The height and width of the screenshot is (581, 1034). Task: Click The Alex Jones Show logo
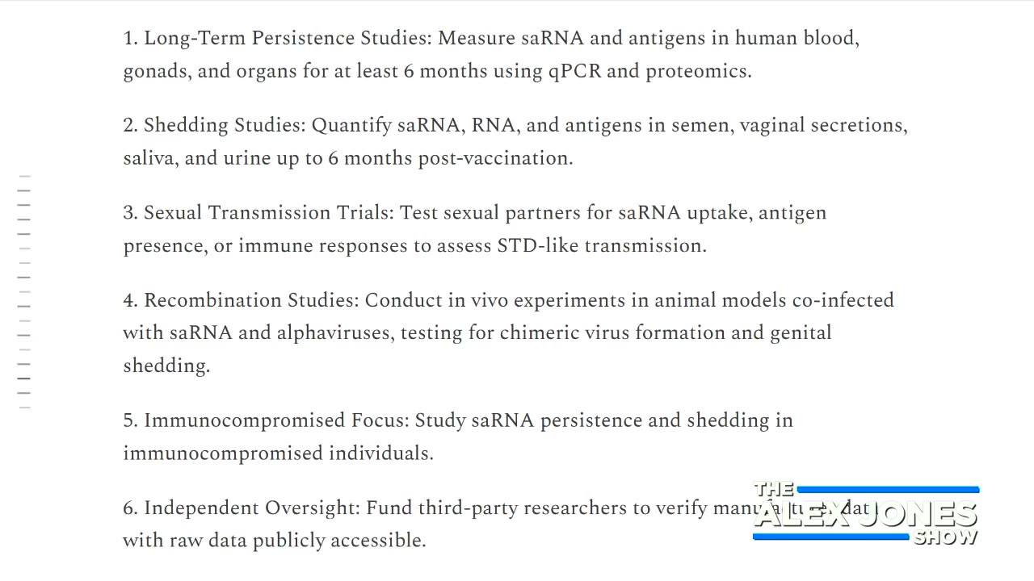tap(866, 514)
